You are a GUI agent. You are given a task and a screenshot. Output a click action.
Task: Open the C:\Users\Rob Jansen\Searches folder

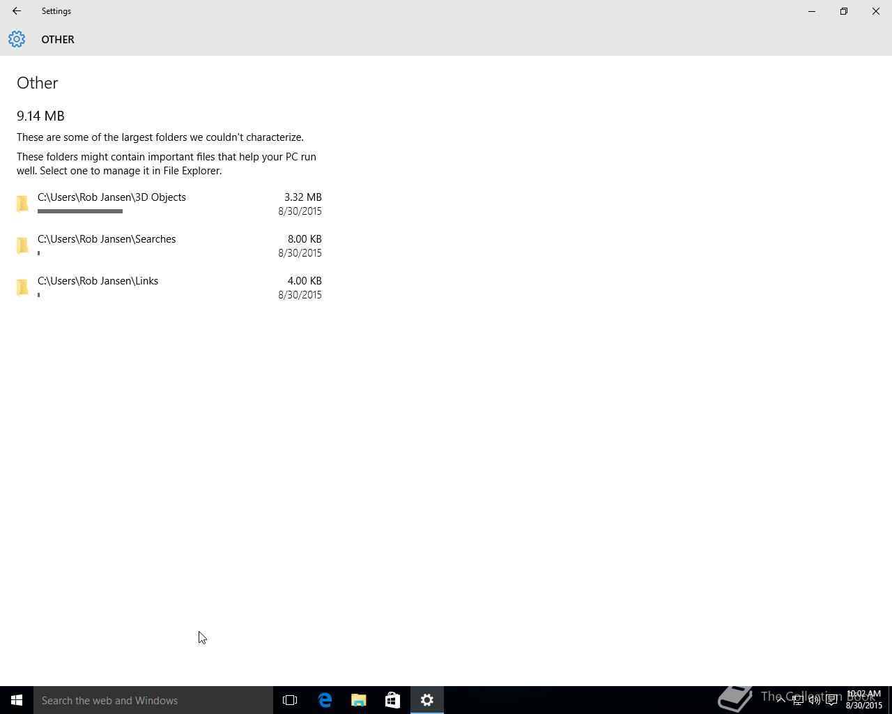click(169, 245)
